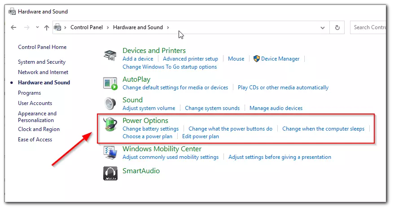
Task: Click the Sound speaker icon
Action: (x=110, y=104)
